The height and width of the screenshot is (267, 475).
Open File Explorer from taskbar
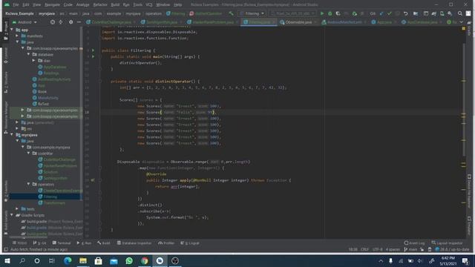point(83,260)
